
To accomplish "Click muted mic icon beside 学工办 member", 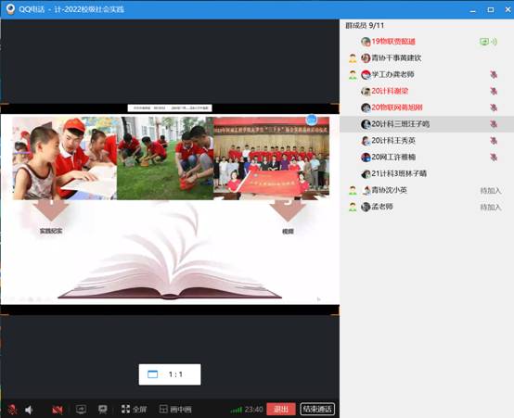I will click(x=494, y=75).
